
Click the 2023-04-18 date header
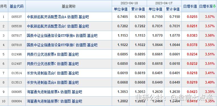pos(129,3)
